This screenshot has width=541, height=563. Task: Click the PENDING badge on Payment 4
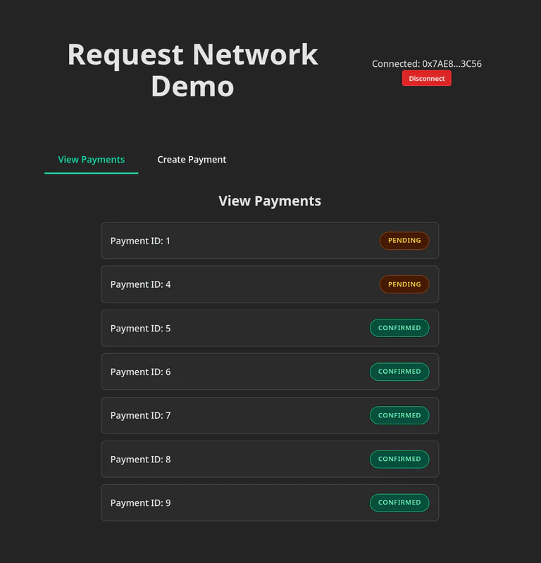point(404,284)
